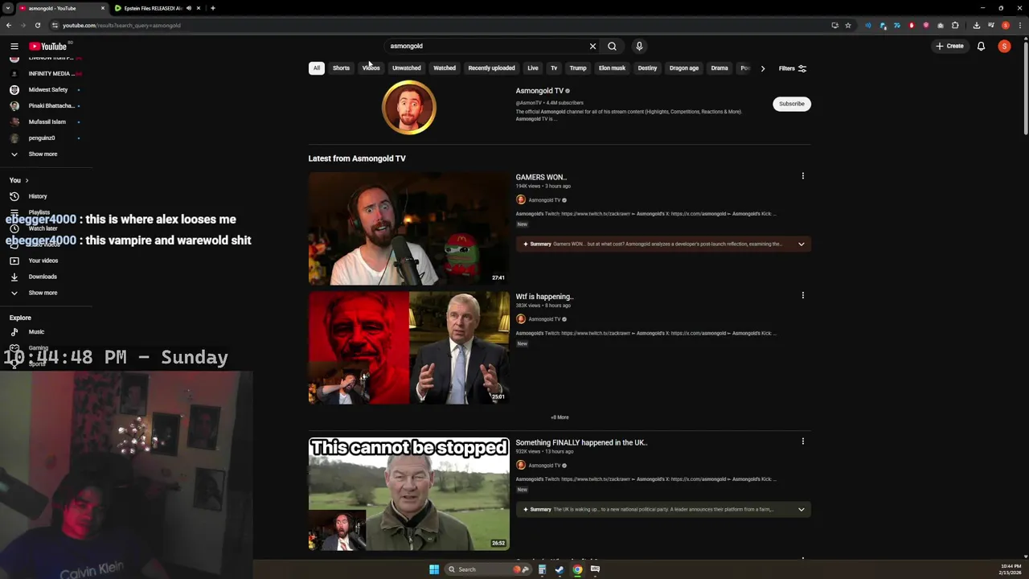Start voice search with the microphone
This screenshot has width=1029, height=579.
(x=639, y=47)
